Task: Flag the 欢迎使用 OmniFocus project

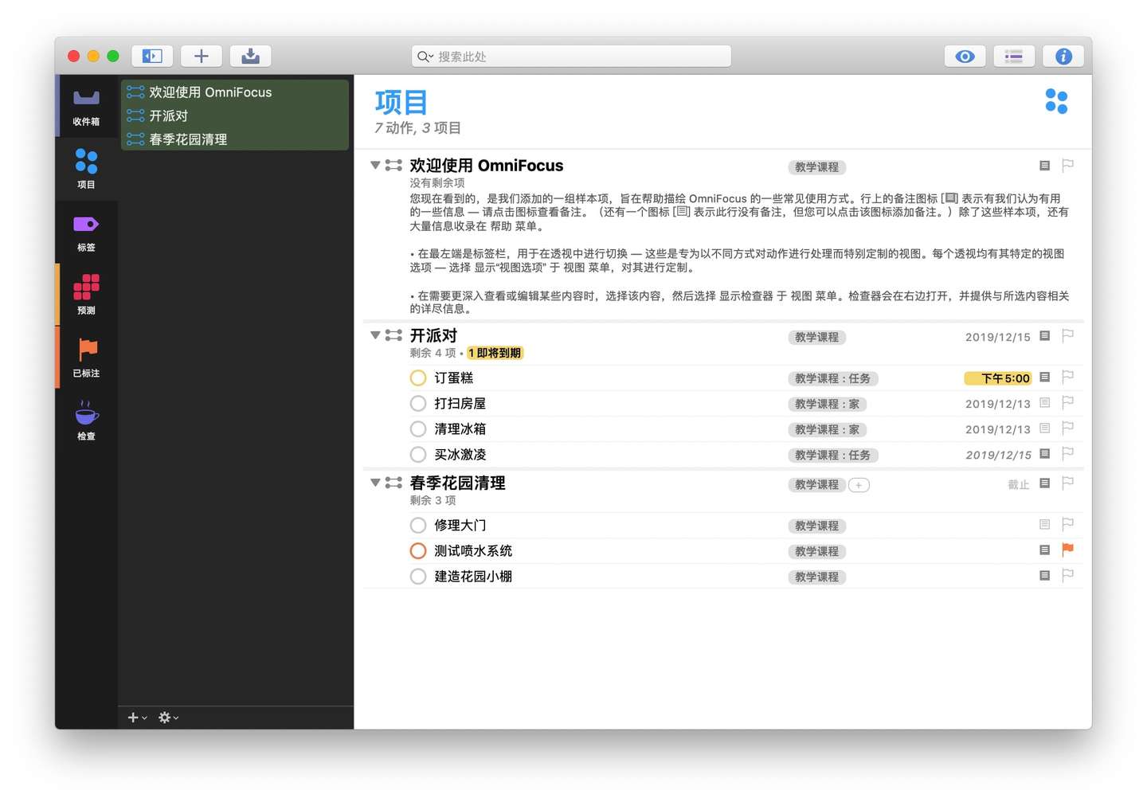Action: (x=1068, y=166)
